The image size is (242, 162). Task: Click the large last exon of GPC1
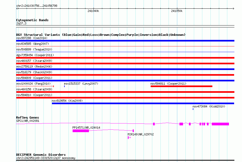221,124
